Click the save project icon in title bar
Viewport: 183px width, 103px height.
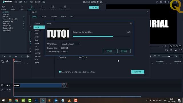click(161, 2)
